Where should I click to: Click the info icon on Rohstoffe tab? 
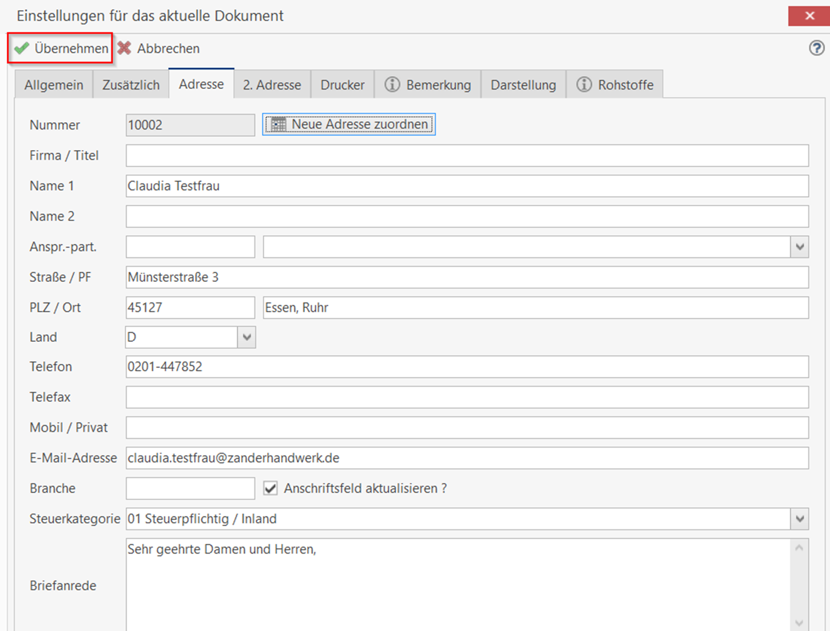pos(584,85)
